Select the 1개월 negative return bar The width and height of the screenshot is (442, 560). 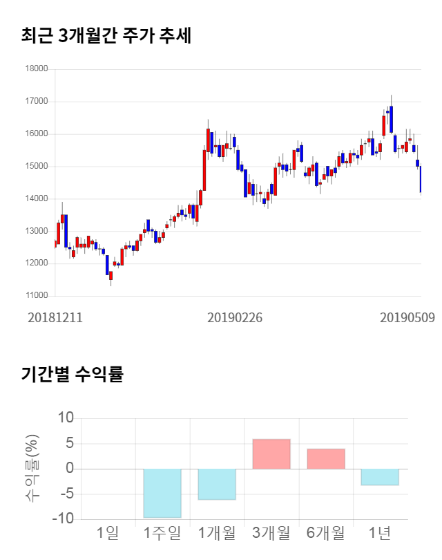point(217,484)
